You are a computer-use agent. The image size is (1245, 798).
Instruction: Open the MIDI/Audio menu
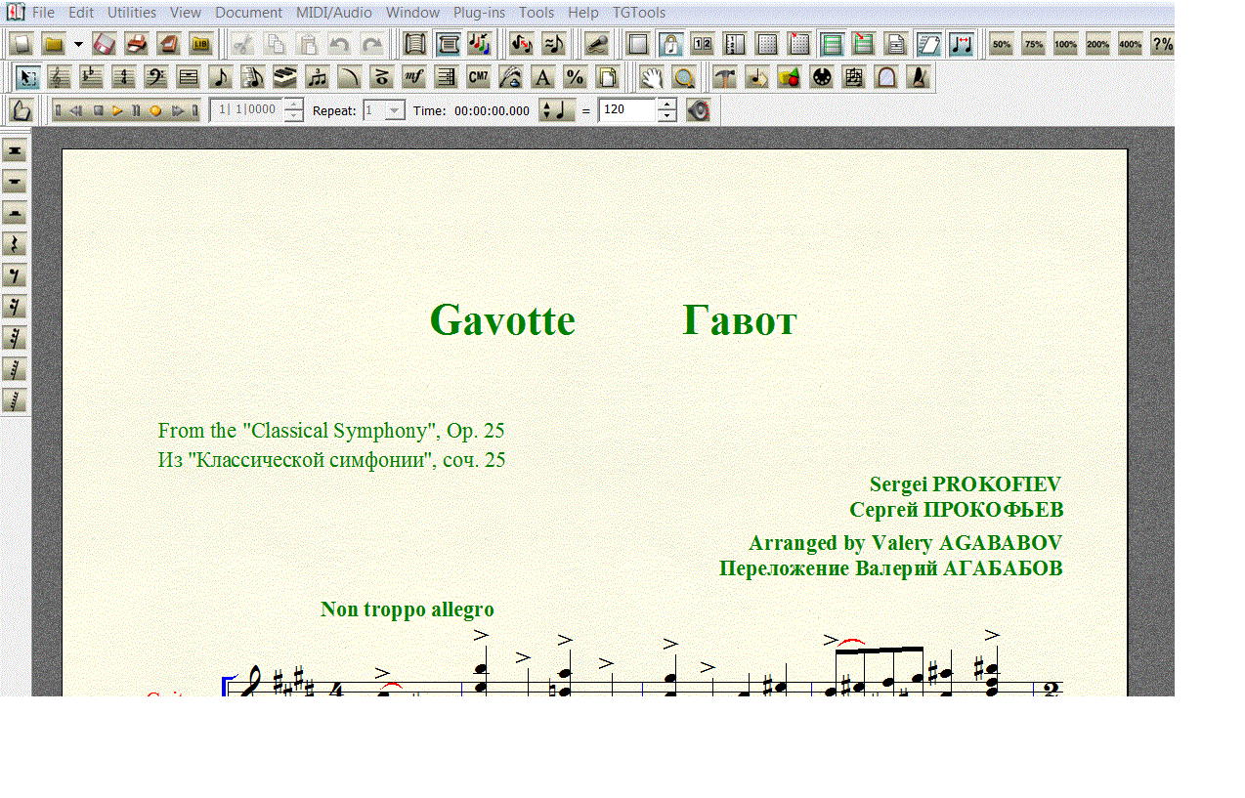pos(333,13)
